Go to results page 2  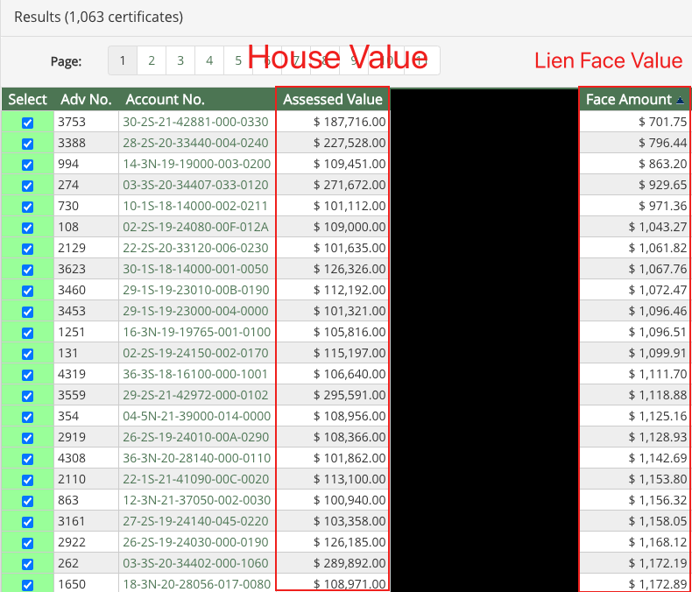point(152,60)
